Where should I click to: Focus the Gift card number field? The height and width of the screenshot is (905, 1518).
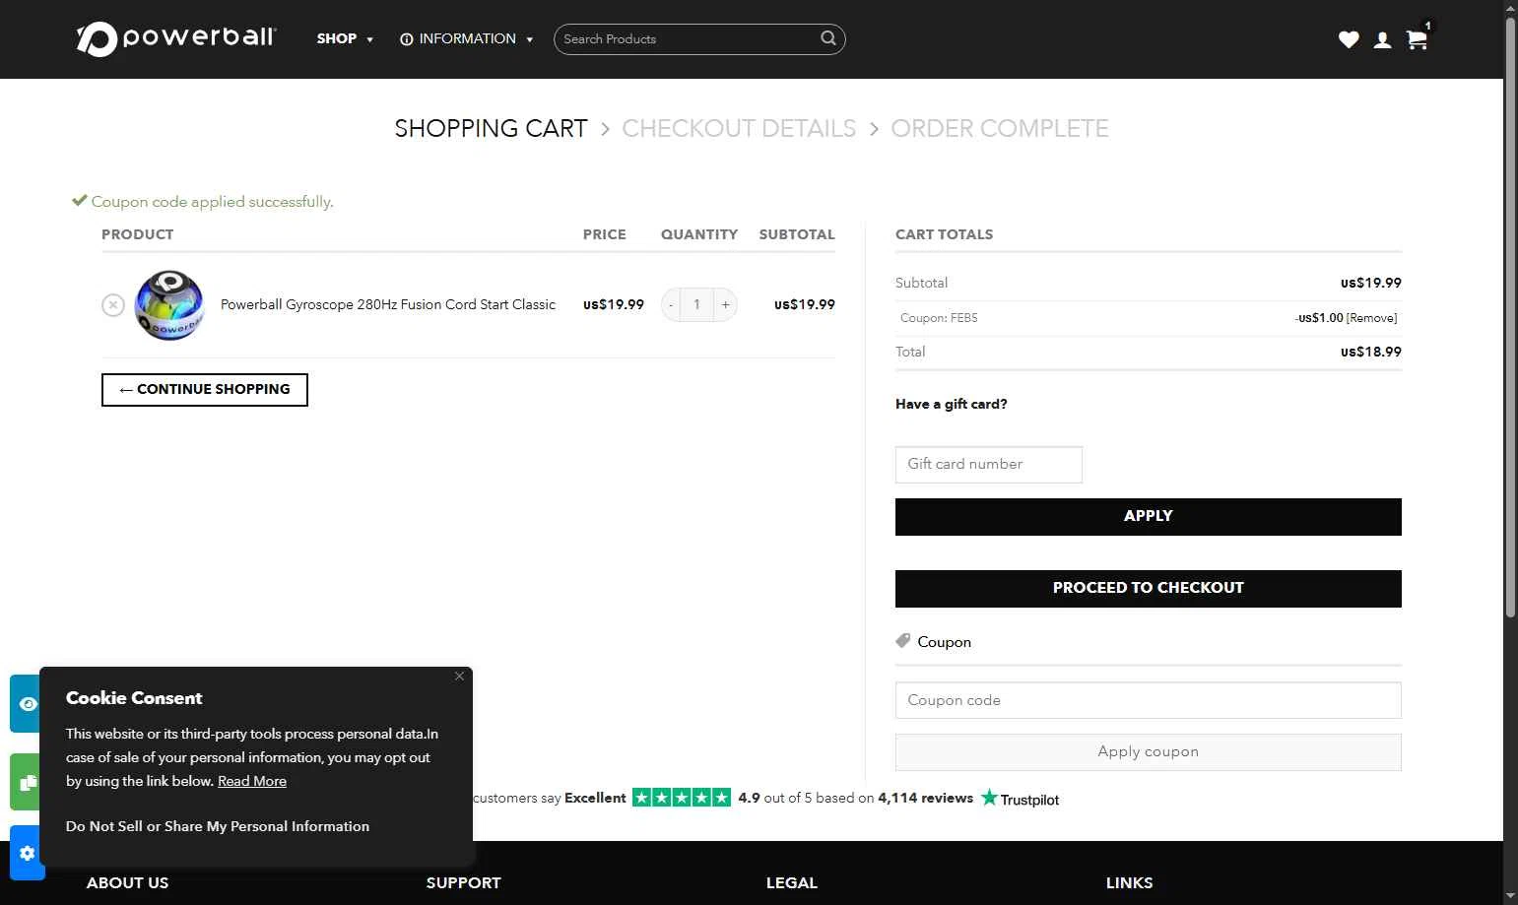coord(989,465)
